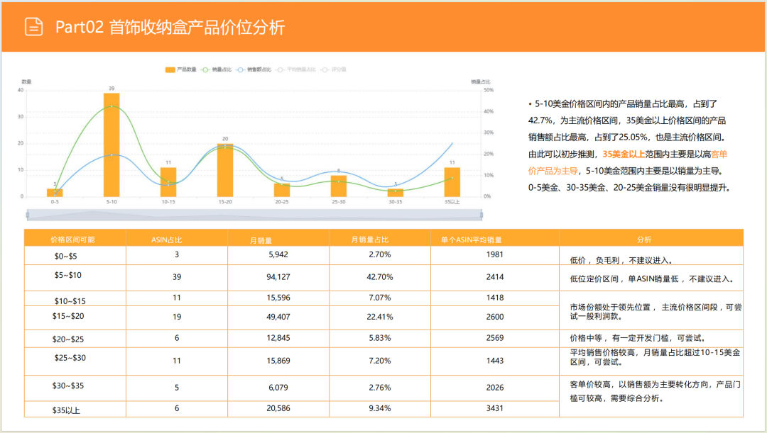767x433 pixels.
Task: Select the 5-10 bar labeled 39
Action: click(x=111, y=145)
